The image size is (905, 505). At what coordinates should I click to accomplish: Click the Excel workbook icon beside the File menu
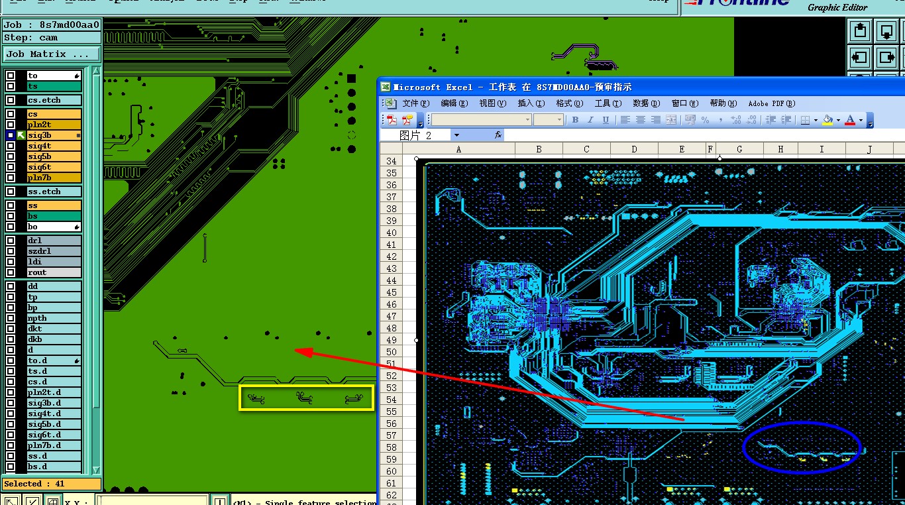click(390, 103)
